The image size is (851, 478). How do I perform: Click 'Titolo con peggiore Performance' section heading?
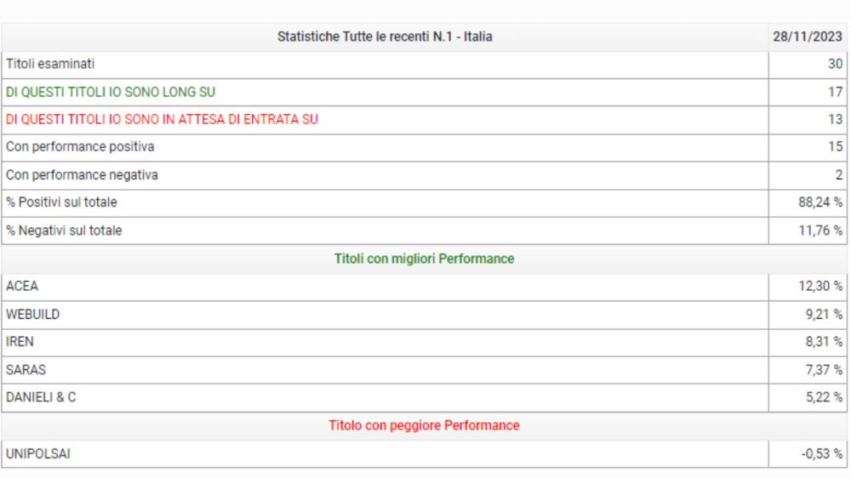click(424, 425)
